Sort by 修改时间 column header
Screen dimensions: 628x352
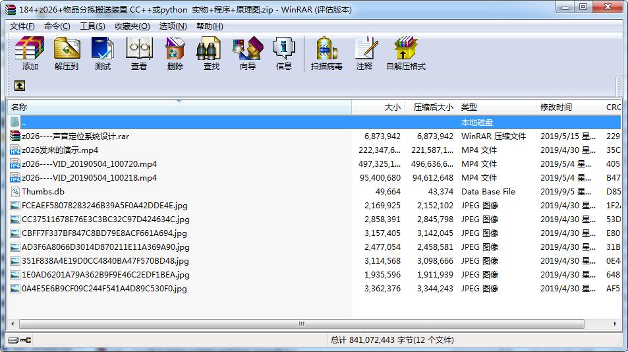pos(569,107)
